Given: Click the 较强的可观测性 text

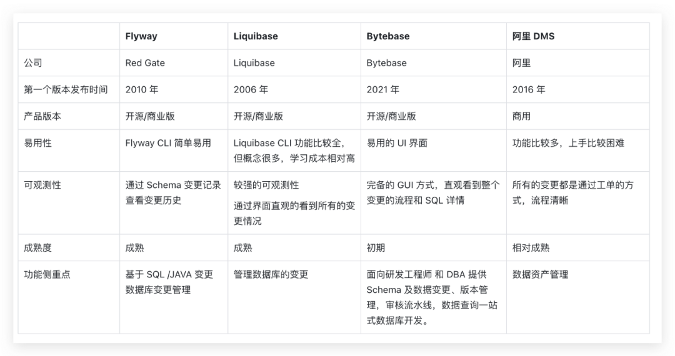Looking at the screenshot, I should tap(266, 185).
